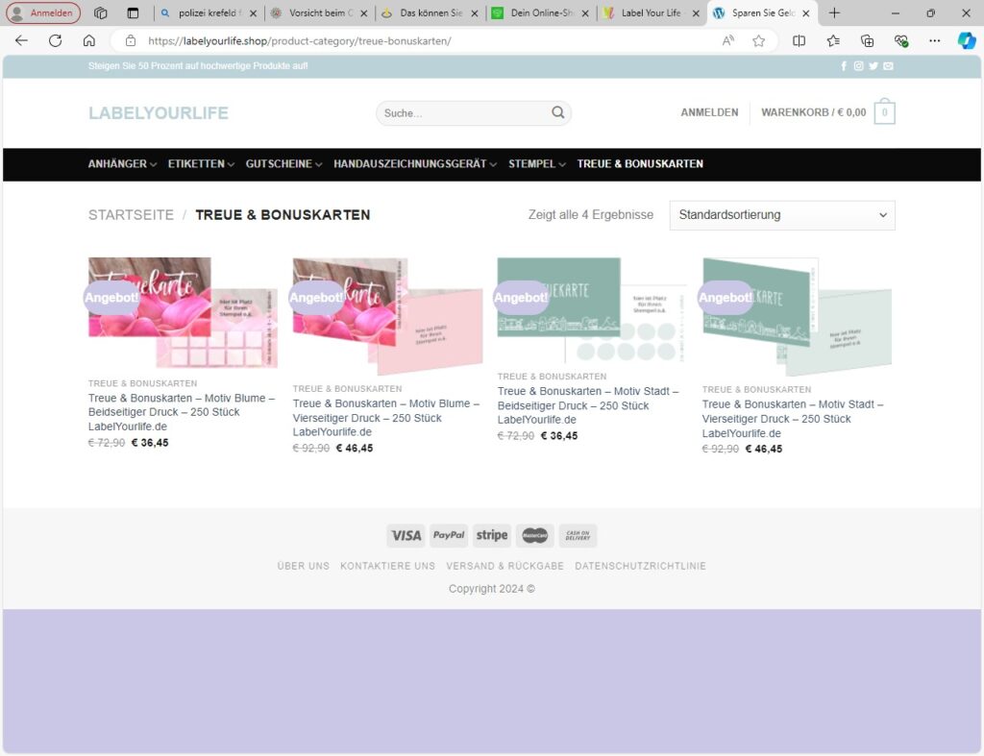Expand the ETIKETTEN menu chevron
This screenshot has height=756, width=984.
[x=231, y=164]
